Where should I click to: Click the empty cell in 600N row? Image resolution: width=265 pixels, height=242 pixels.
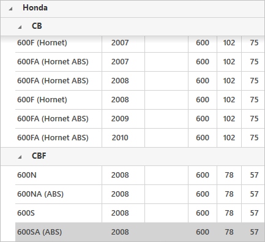(x=166, y=175)
